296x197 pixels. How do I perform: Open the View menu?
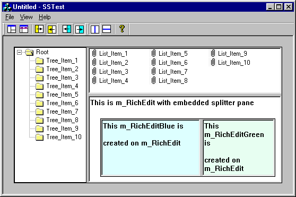click(26, 17)
